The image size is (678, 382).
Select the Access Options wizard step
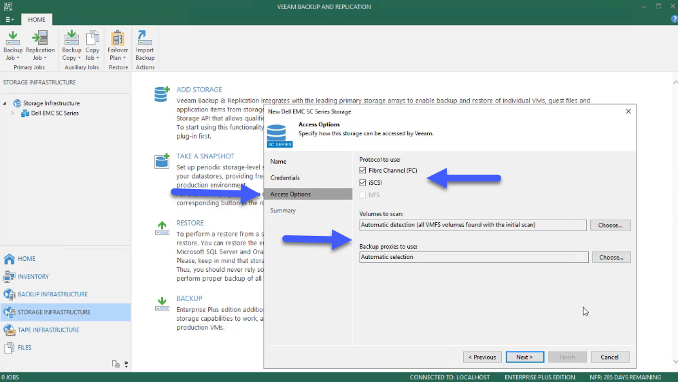[x=308, y=194]
